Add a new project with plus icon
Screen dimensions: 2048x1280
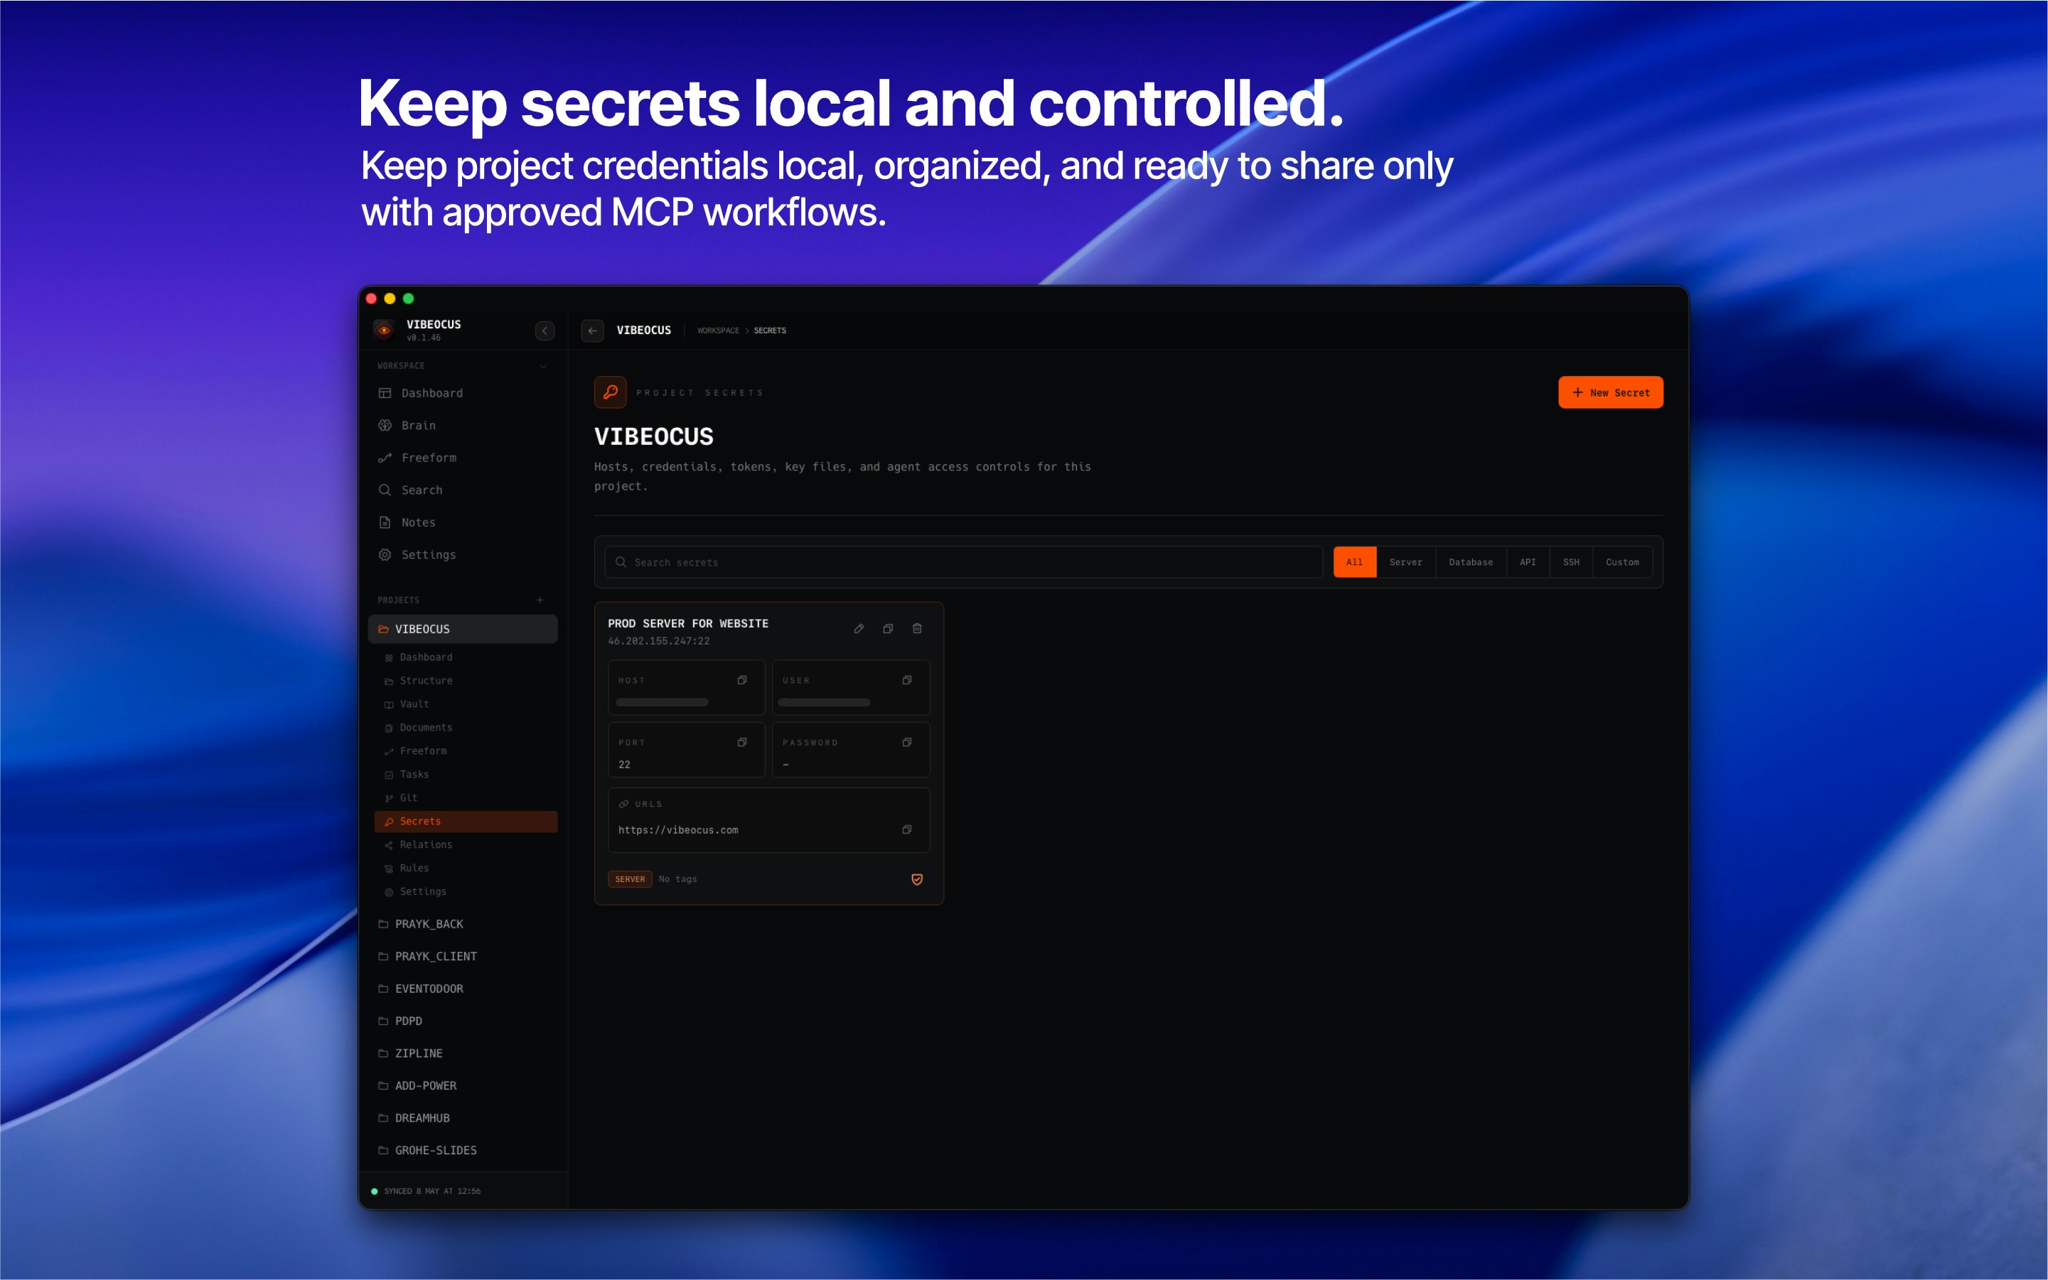[x=540, y=599]
